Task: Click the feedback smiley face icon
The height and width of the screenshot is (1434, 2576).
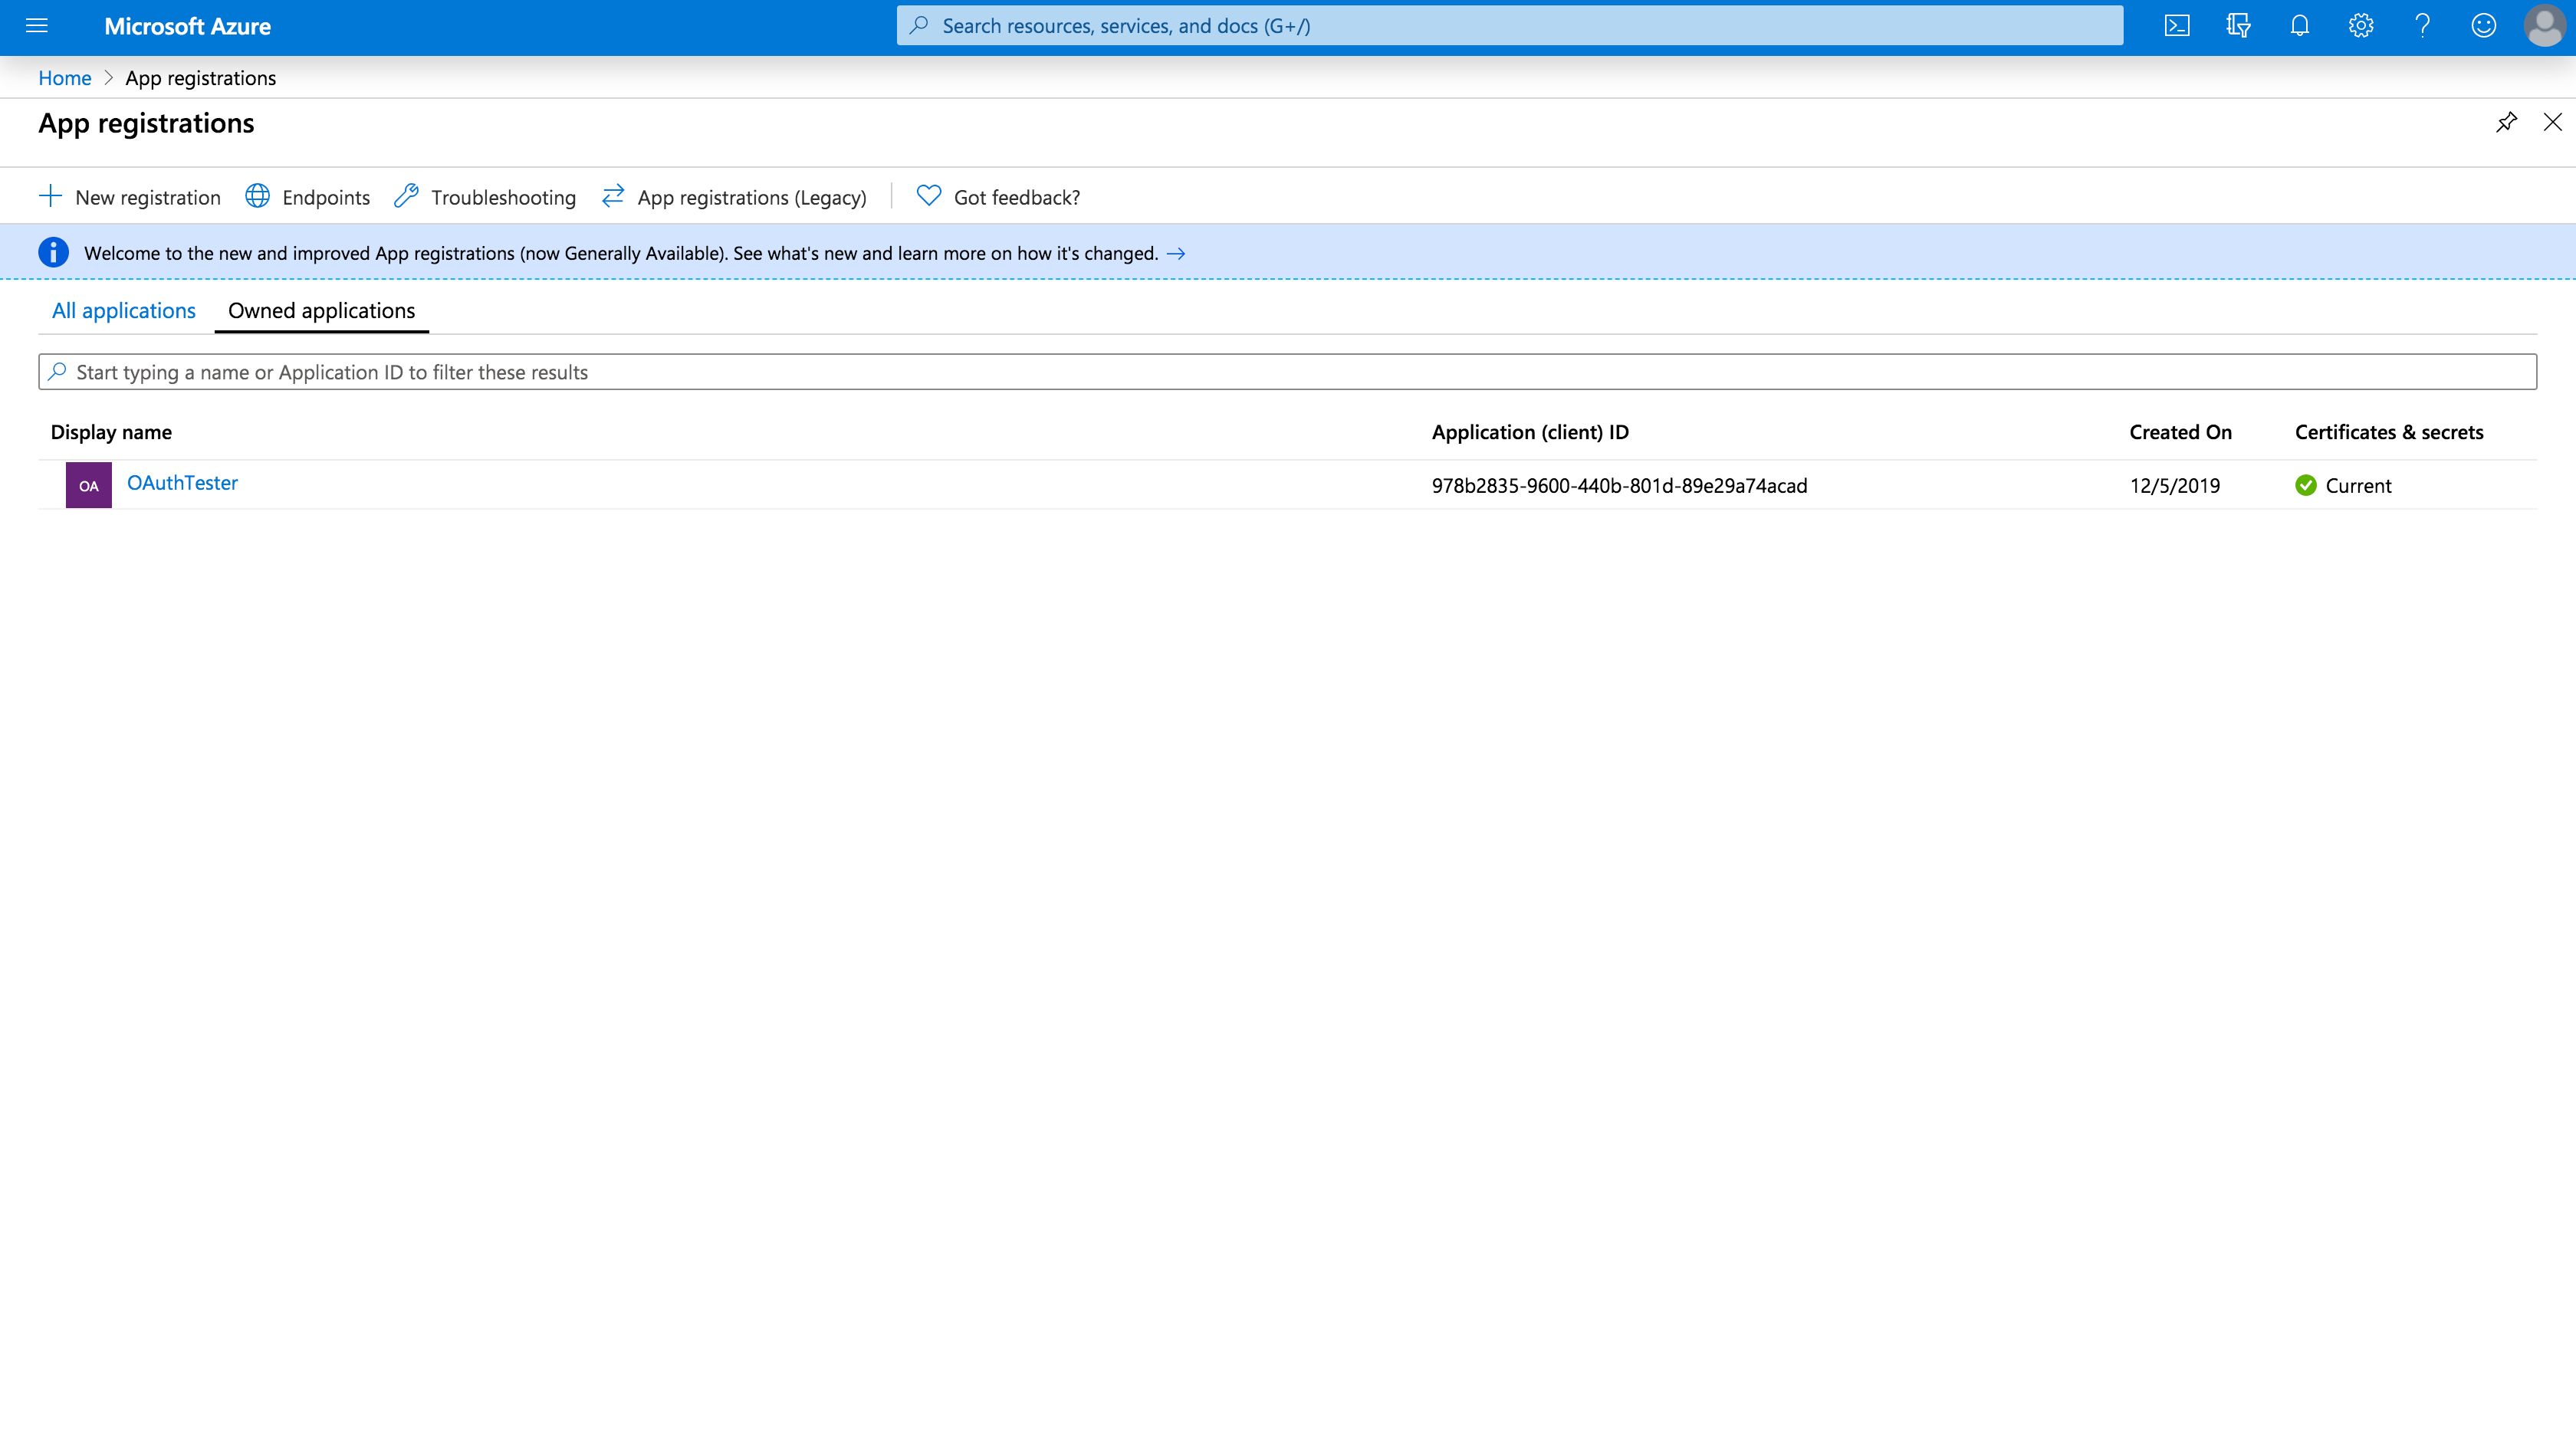Action: click(x=2483, y=26)
